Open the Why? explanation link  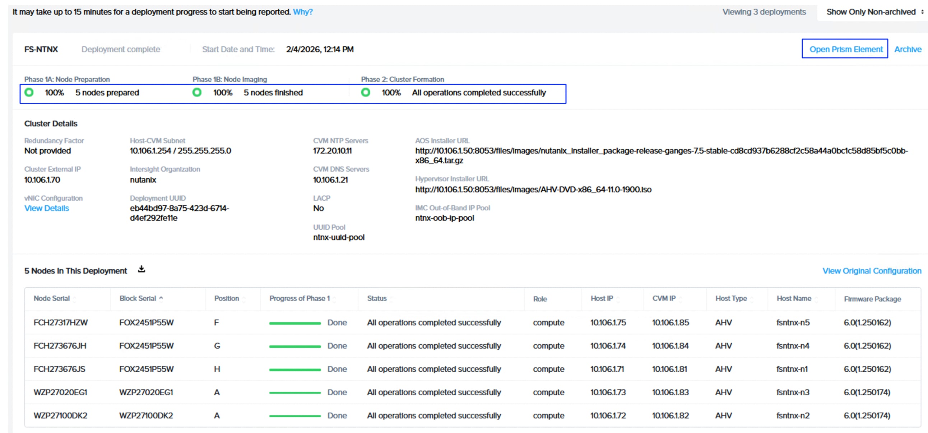tap(303, 11)
